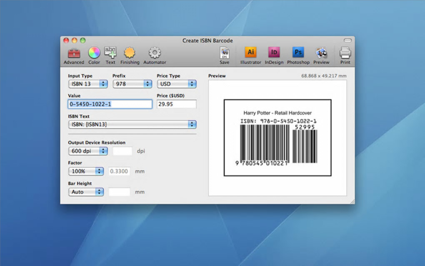This screenshot has width=425, height=266.
Task: Send barcode to InDesign
Action: click(x=274, y=53)
